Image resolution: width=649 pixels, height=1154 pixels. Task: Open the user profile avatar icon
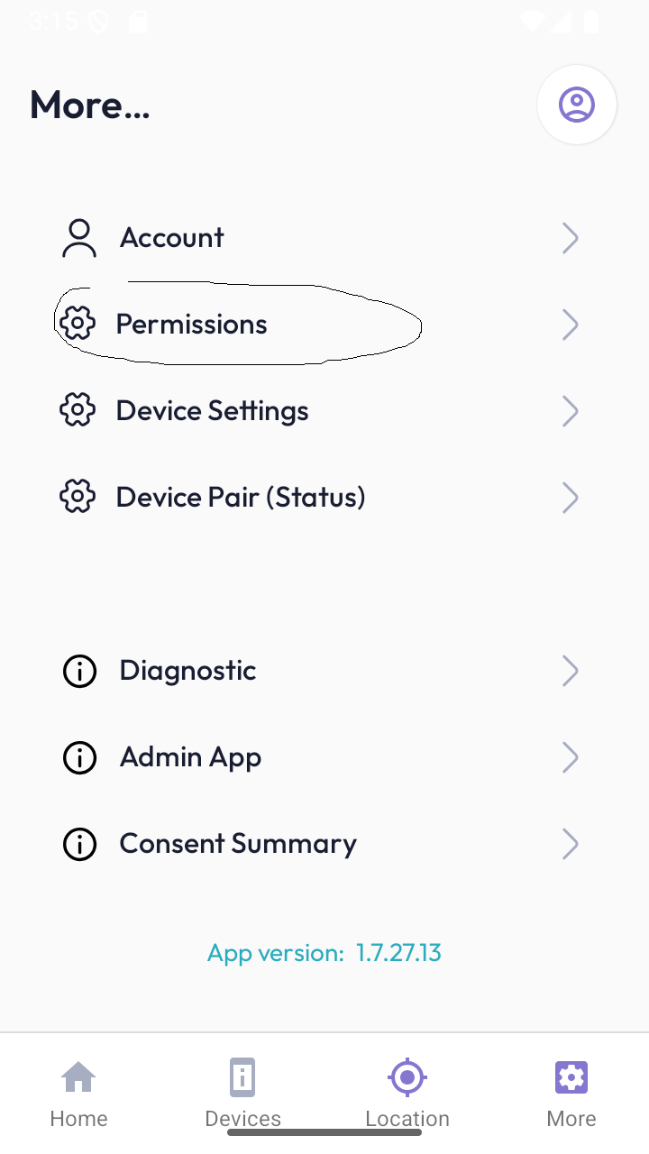point(577,105)
